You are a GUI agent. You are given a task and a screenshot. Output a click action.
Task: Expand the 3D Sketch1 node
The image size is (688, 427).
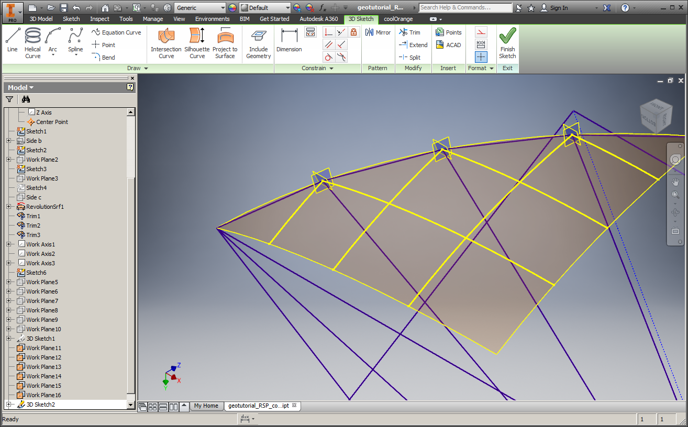pos(9,339)
